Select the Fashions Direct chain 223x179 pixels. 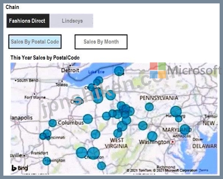28,21
